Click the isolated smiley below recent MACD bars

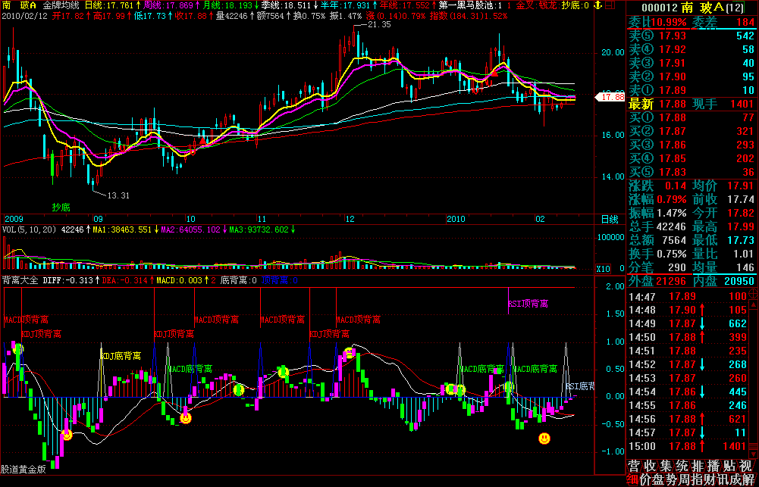tap(544, 439)
